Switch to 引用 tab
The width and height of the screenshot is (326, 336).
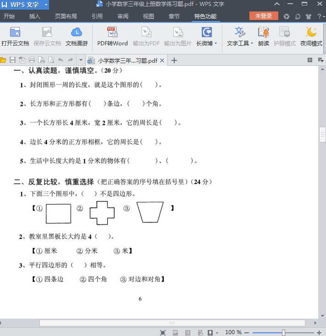(x=97, y=16)
